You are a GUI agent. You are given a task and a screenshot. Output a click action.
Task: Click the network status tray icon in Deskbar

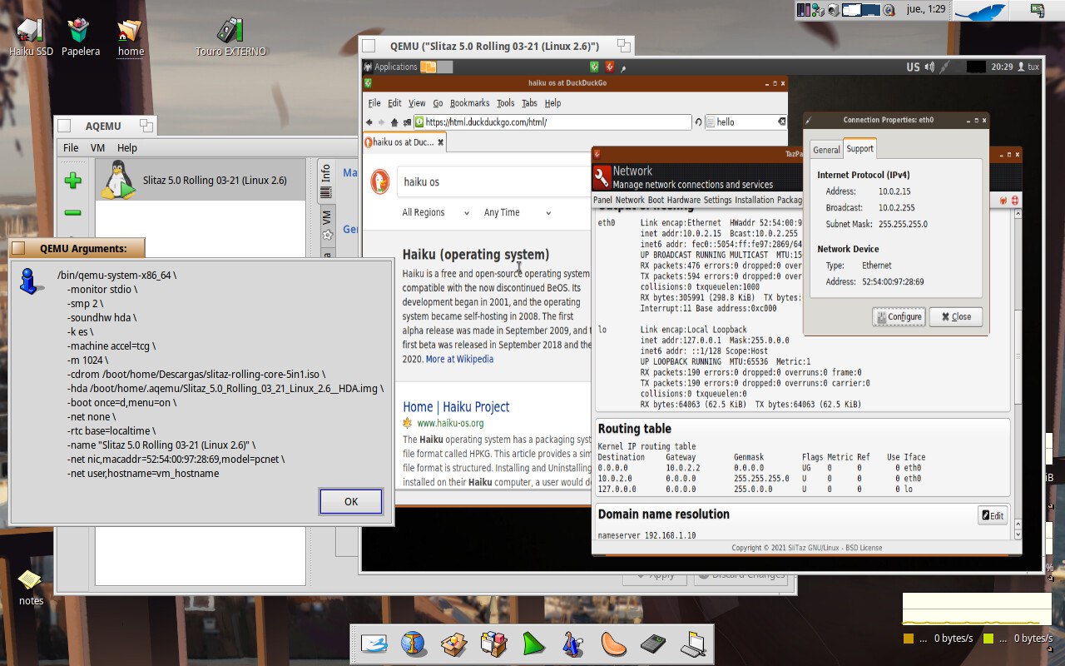tap(818, 10)
